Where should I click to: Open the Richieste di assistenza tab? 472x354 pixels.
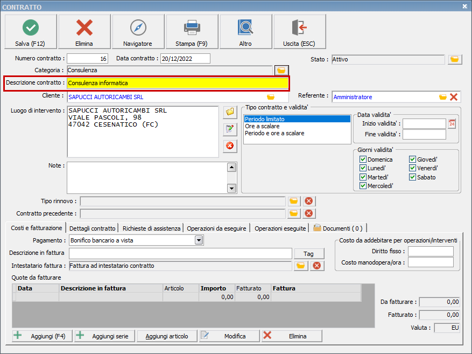pyautogui.click(x=151, y=228)
